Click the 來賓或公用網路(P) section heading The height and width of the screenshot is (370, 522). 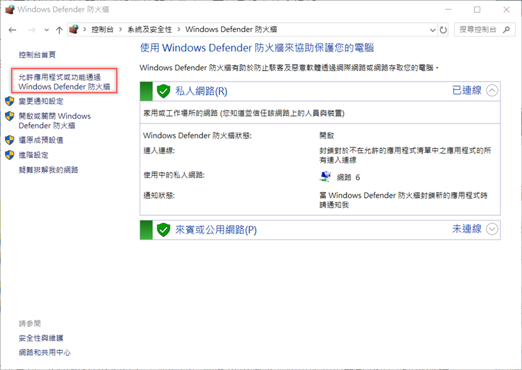point(216,230)
